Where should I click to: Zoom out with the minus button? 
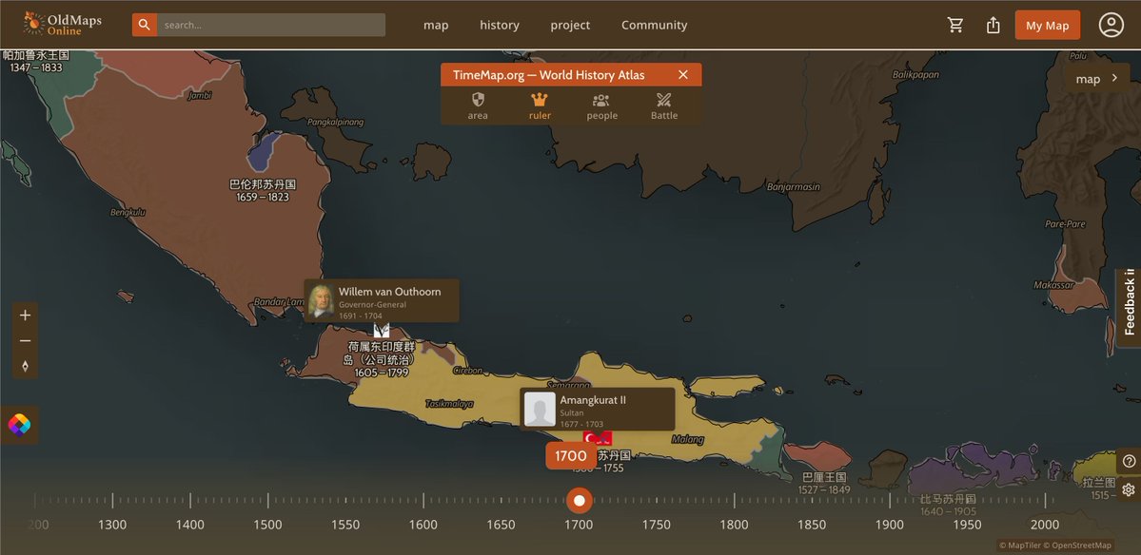tap(26, 341)
